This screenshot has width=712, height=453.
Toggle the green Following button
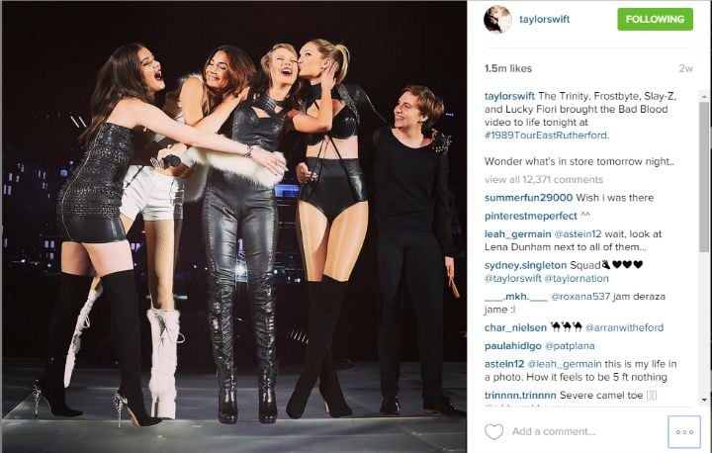pos(655,19)
